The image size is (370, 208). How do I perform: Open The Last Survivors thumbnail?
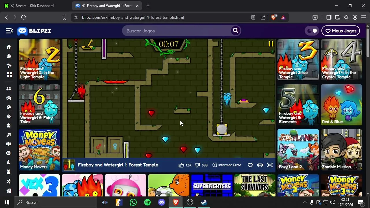coord(255,185)
